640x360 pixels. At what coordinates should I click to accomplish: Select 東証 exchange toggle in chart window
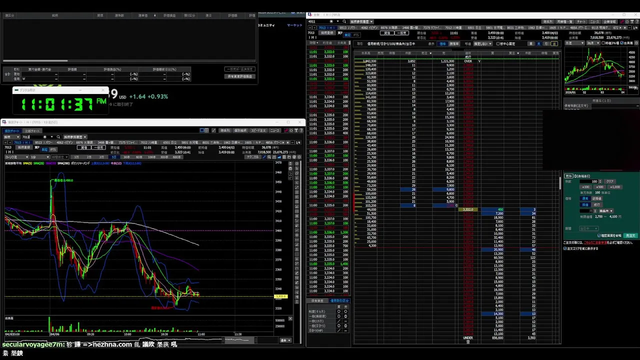[44, 149]
